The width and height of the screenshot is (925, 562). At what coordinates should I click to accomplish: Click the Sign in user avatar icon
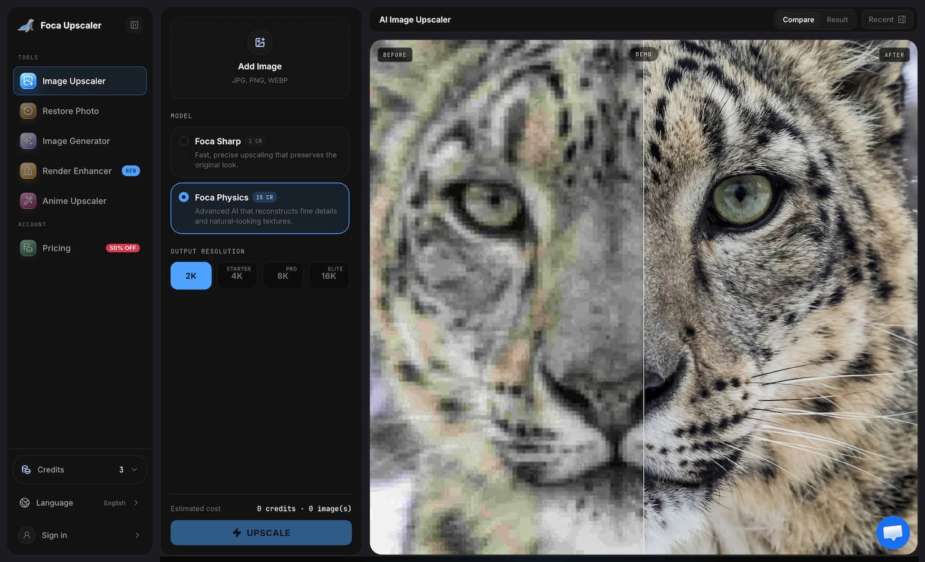pyautogui.click(x=27, y=535)
